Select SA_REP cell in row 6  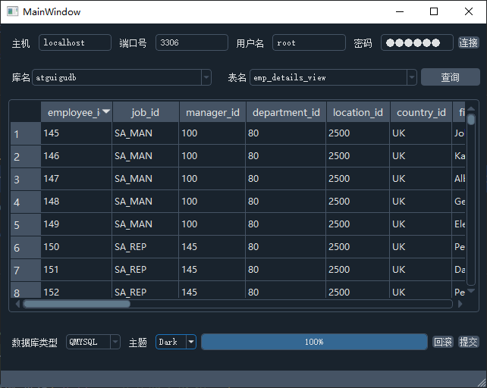click(x=146, y=247)
